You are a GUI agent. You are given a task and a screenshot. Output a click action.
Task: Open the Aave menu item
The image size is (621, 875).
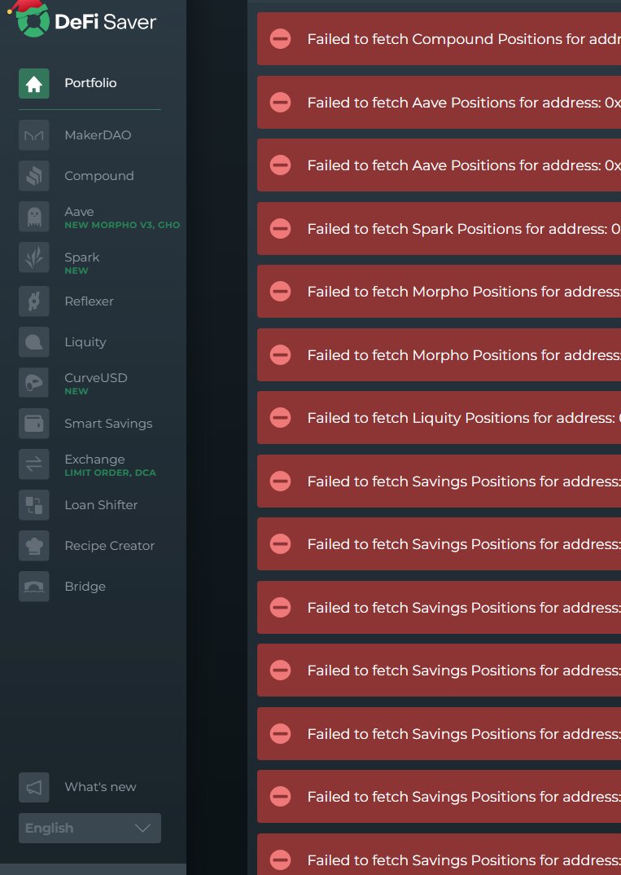pyautogui.click(x=79, y=212)
